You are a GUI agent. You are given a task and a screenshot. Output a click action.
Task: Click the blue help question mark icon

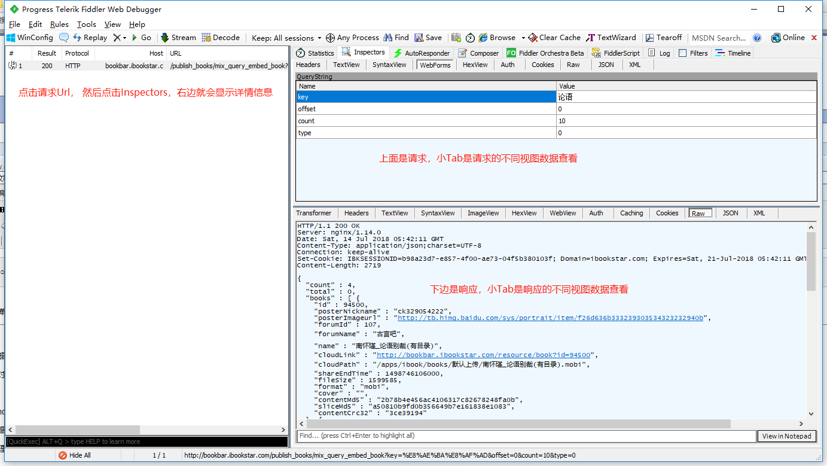[x=757, y=38]
